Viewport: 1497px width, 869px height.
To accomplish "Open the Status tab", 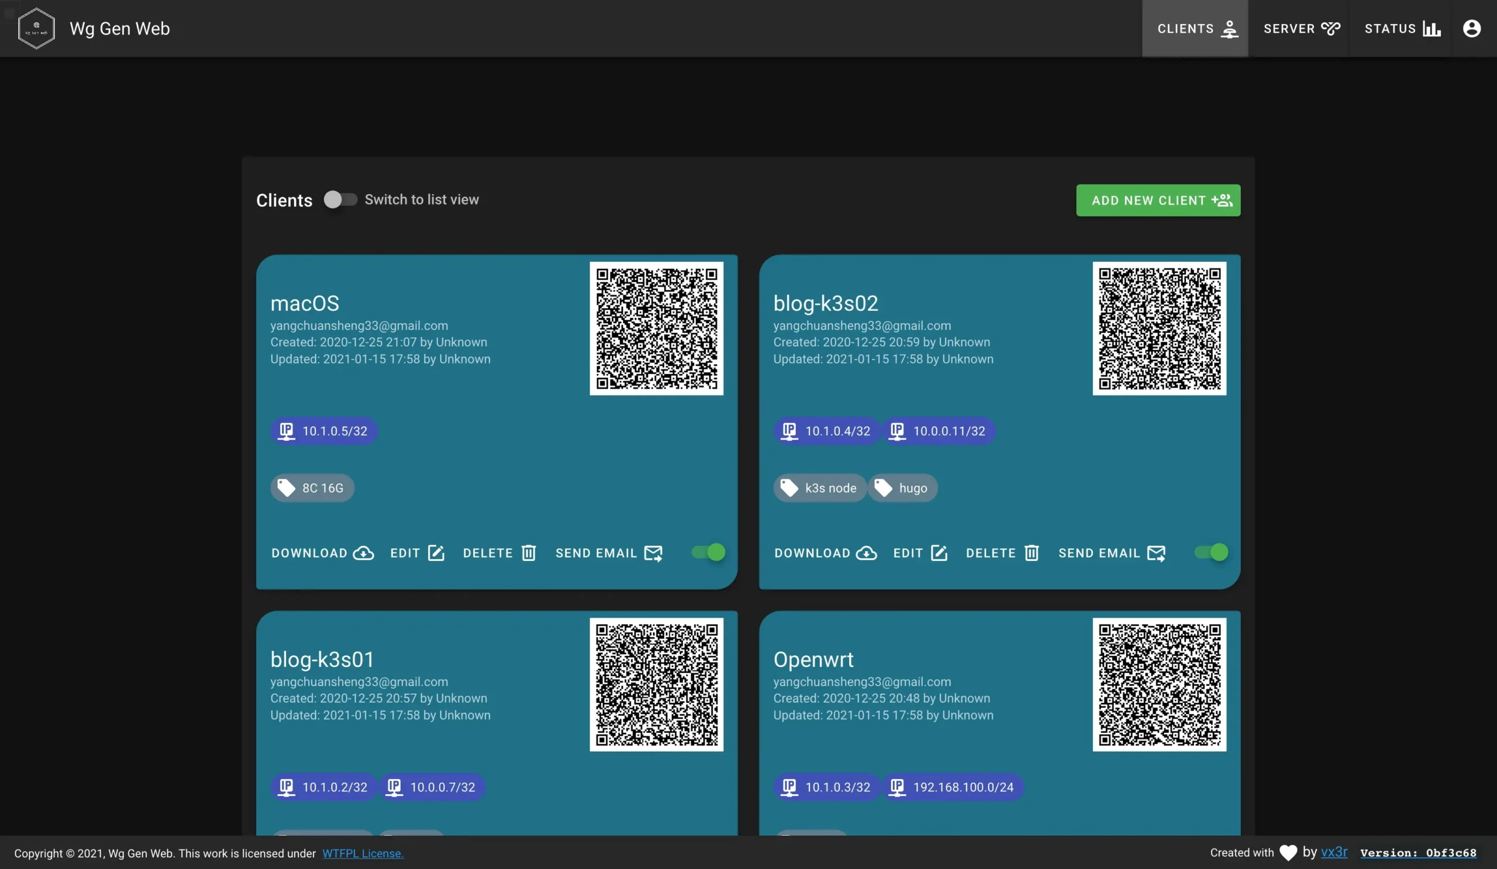I will point(1402,28).
